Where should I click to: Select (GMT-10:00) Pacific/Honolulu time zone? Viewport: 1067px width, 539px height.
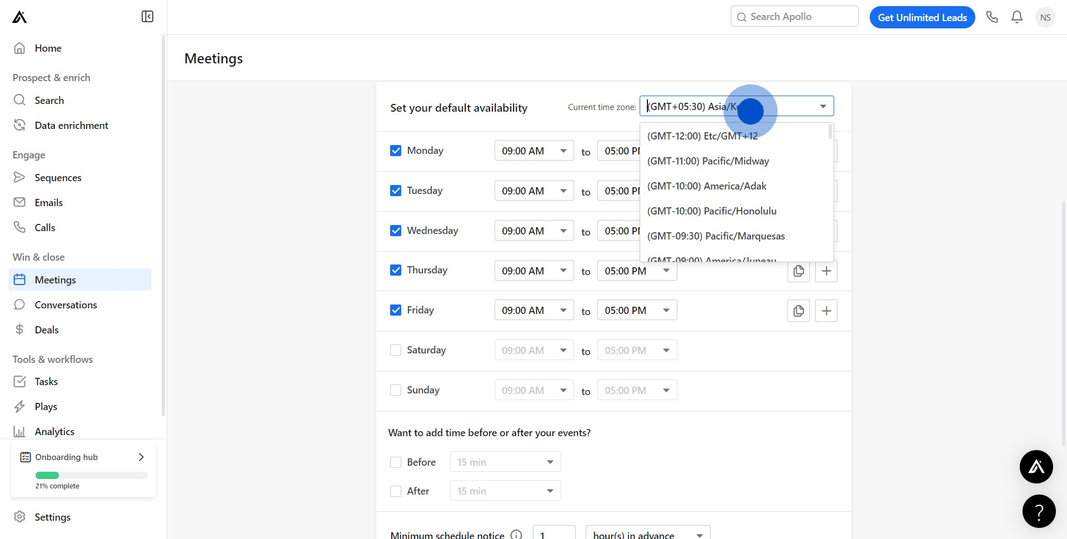click(712, 211)
